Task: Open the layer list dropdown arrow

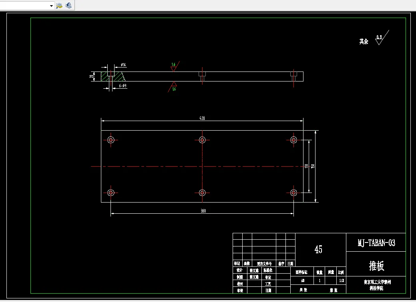Action: click(52, 6)
